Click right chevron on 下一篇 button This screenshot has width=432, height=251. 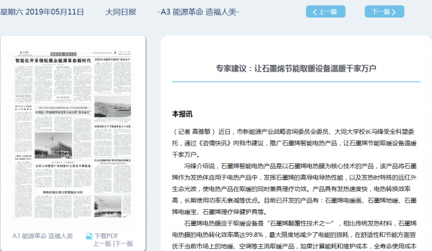click(394, 12)
